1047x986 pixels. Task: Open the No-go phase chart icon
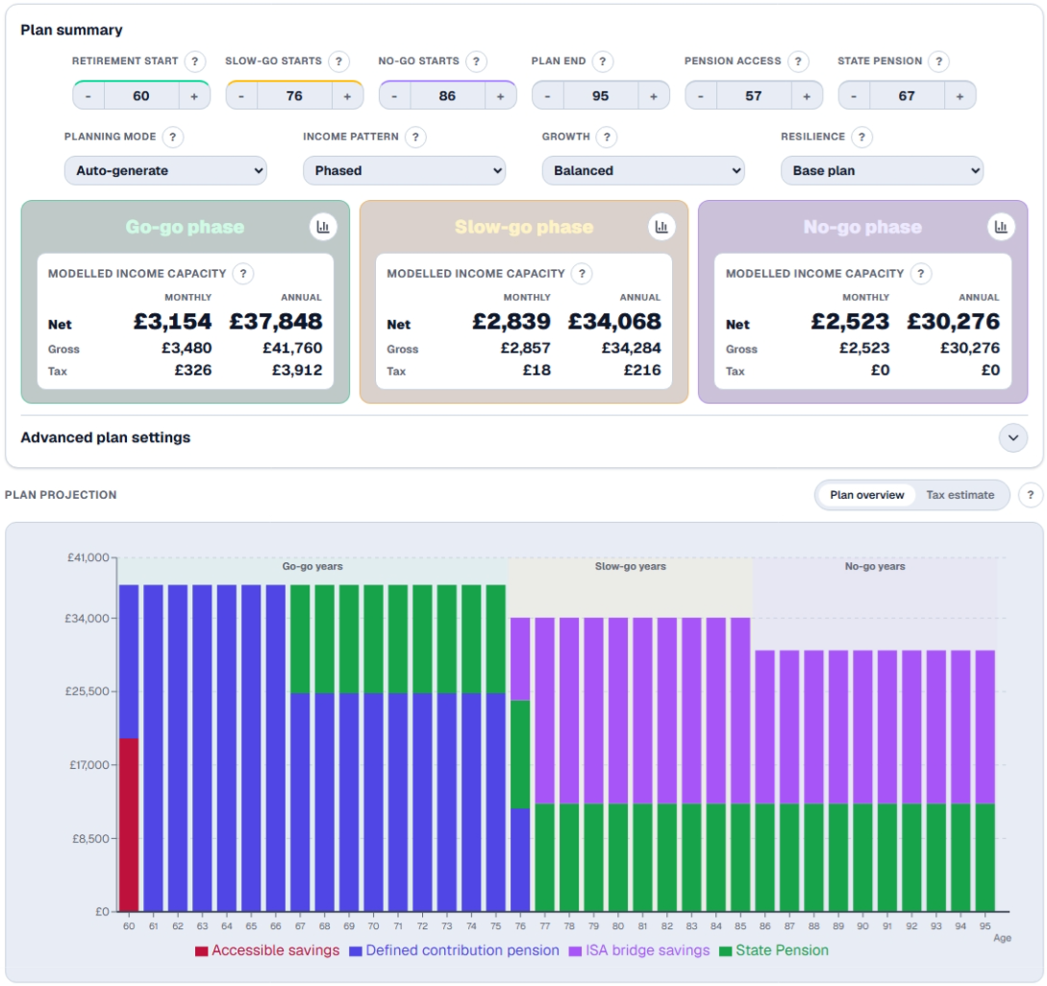[1001, 227]
